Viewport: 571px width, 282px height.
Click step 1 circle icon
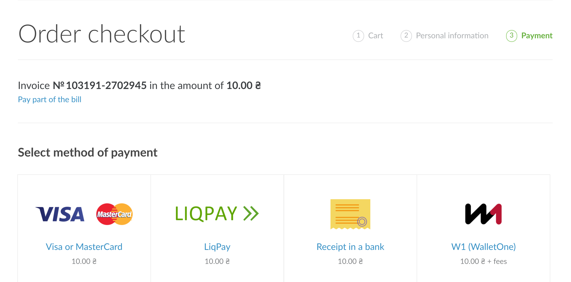tap(358, 36)
